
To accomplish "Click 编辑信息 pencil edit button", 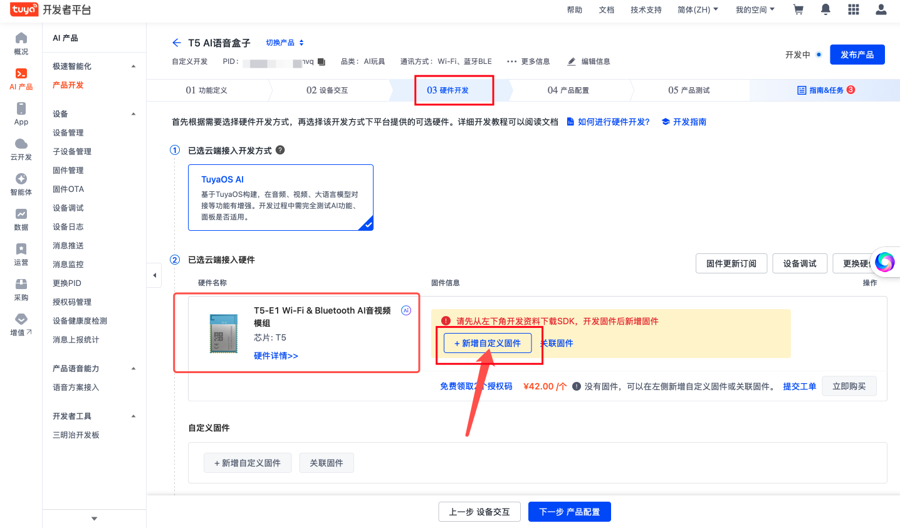I will point(589,61).
